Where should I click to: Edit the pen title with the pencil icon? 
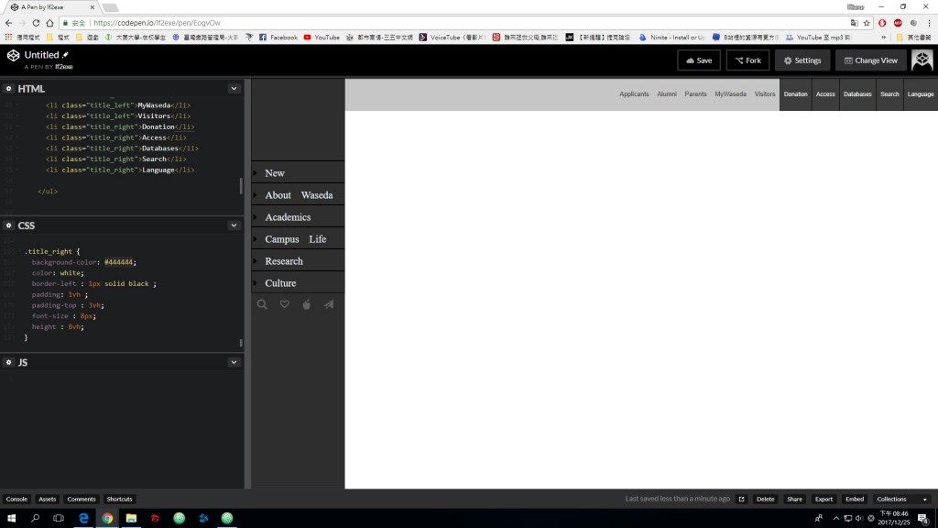(66, 55)
